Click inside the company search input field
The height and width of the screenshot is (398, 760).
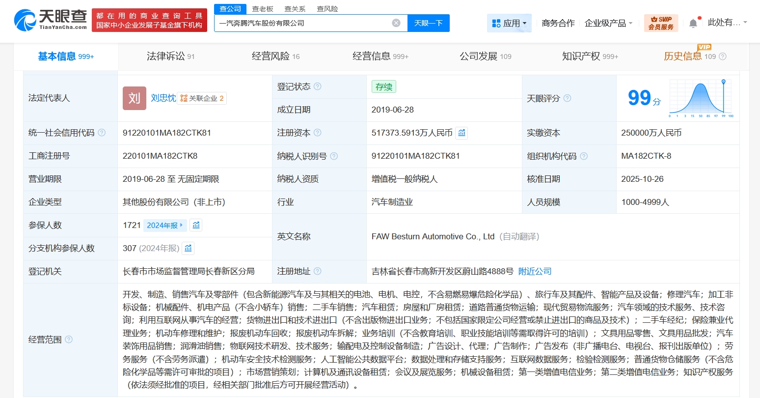[304, 23]
